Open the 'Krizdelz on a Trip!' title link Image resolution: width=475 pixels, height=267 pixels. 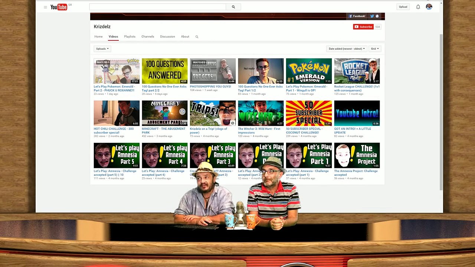pos(209,131)
